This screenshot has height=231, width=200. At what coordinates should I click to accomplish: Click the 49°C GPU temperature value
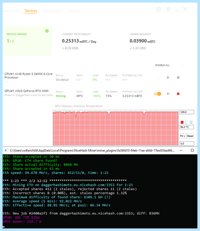[79, 96]
